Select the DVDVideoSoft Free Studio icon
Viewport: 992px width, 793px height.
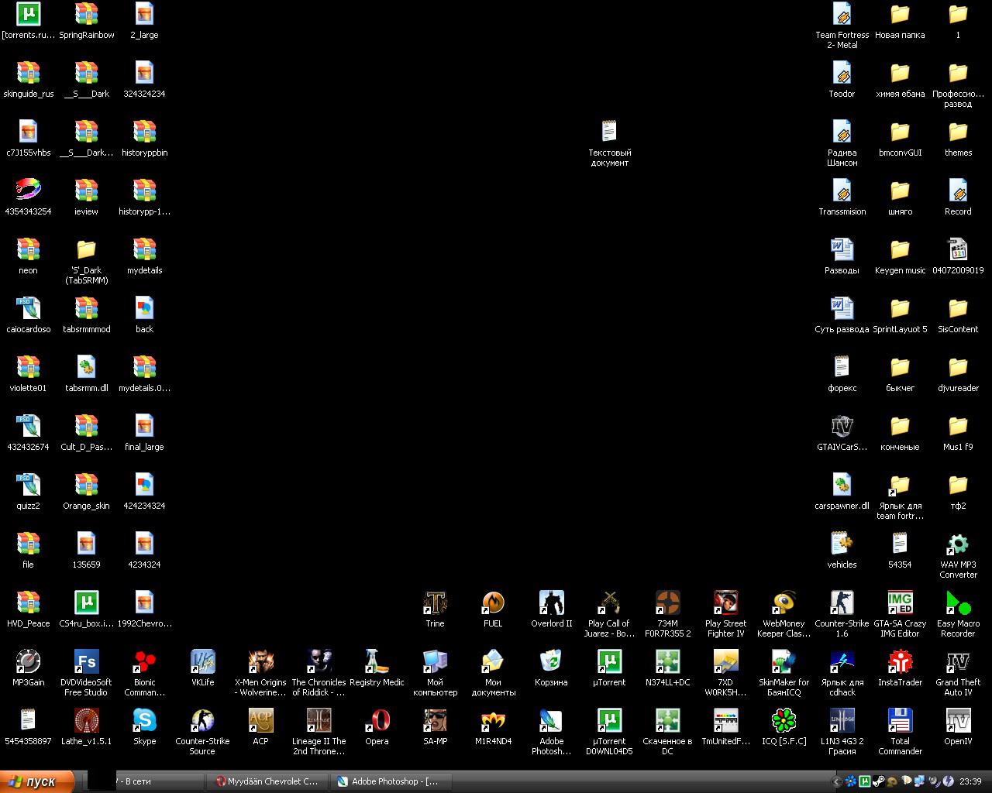(x=86, y=661)
